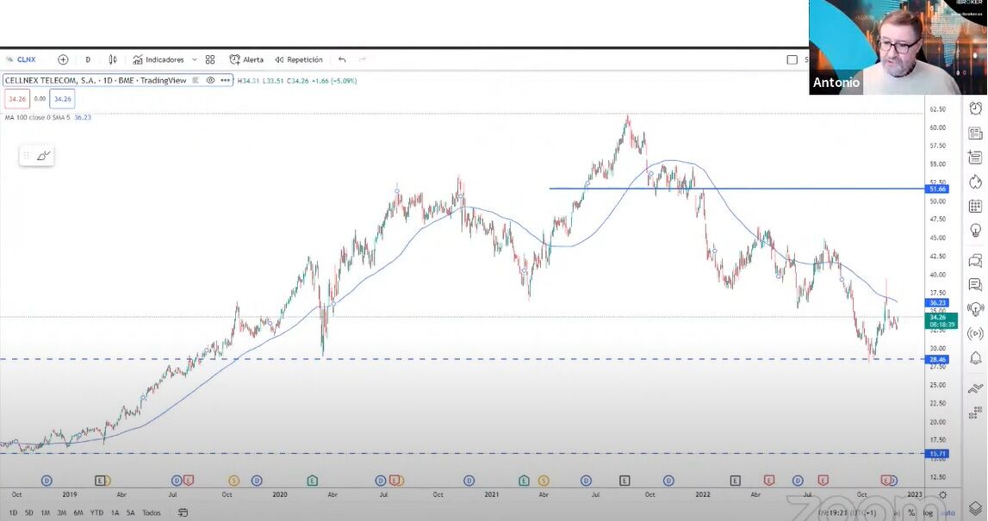Open the D interval dropdown
The height and width of the screenshot is (521, 988).
click(x=88, y=59)
